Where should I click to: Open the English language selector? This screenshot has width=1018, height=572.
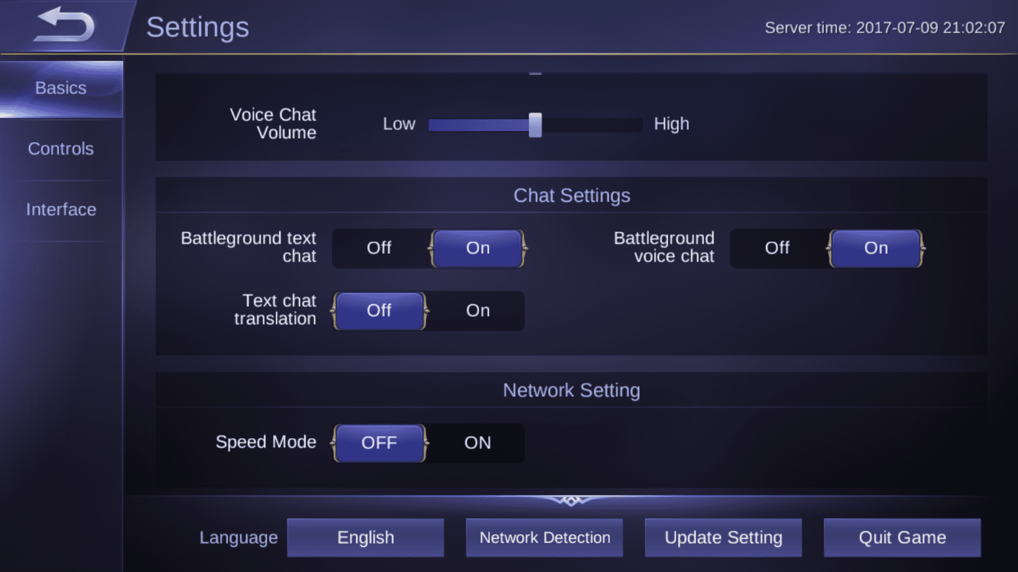coord(365,537)
